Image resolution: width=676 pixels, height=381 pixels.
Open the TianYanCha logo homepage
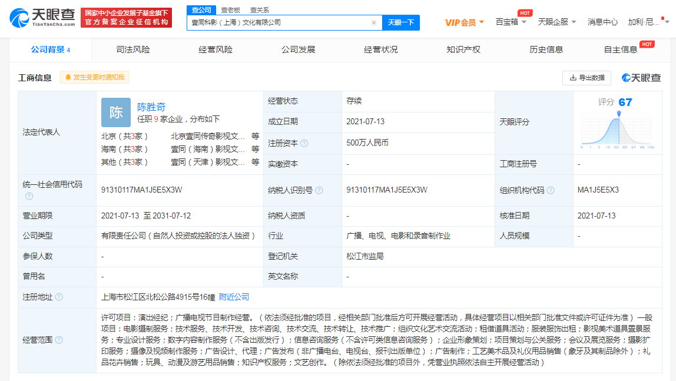pos(42,18)
